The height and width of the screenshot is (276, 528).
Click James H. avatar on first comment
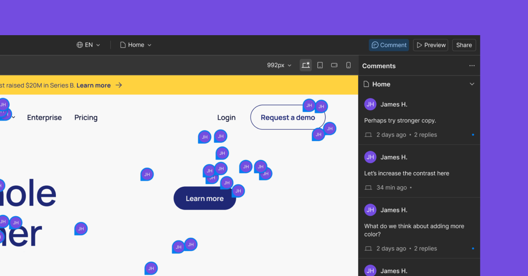coord(370,104)
